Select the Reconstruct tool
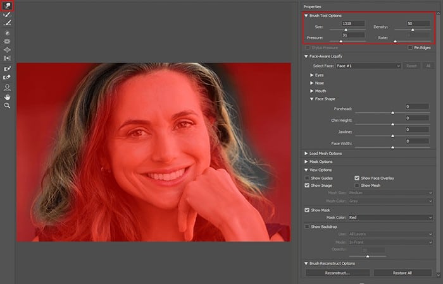Image resolution: width=443 pixels, height=284 pixels. tap(7, 15)
